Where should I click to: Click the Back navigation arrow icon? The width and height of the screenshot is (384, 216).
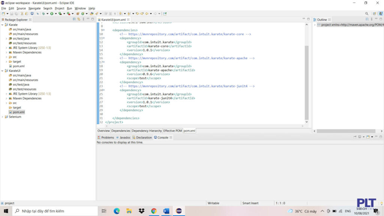146,14
